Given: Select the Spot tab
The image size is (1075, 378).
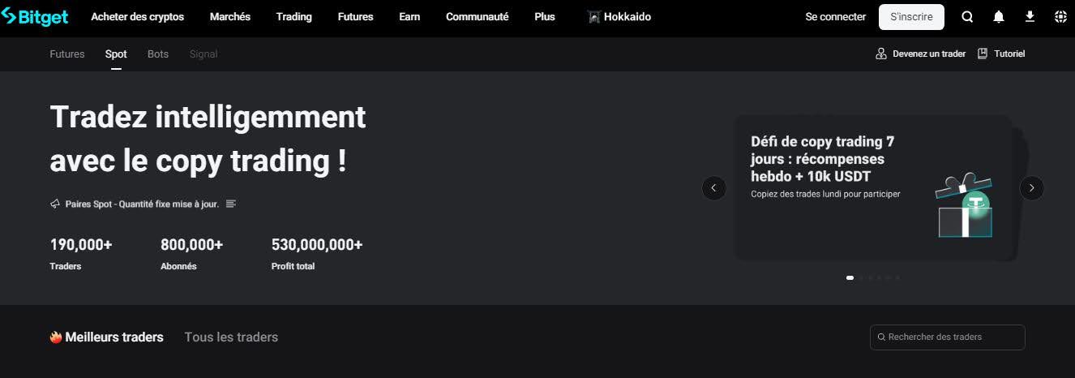Looking at the screenshot, I should point(116,54).
